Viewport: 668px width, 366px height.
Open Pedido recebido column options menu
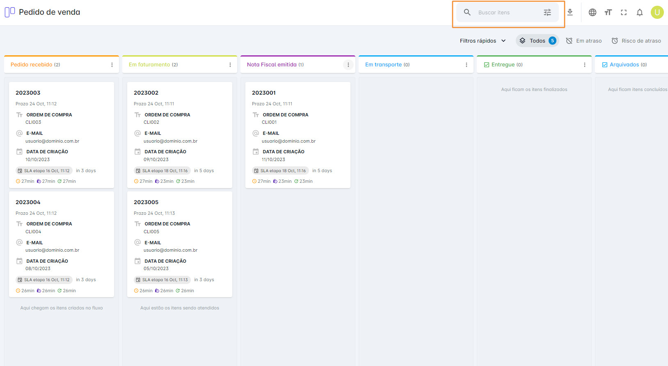click(x=112, y=65)
